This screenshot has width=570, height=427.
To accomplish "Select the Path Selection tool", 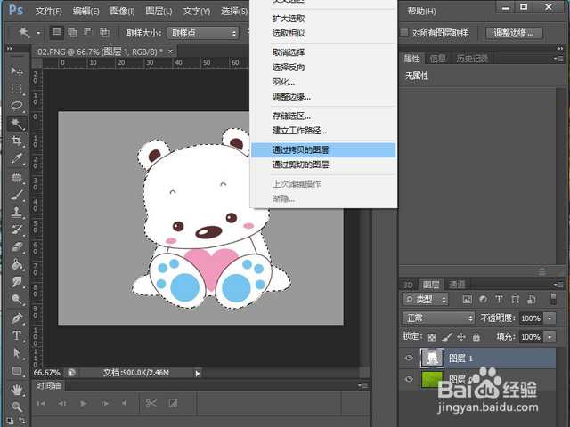I will point(17,353).
